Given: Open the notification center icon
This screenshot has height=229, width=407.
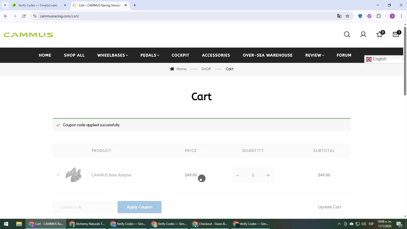Looking at the screenshot, I should tap(399, 224).
